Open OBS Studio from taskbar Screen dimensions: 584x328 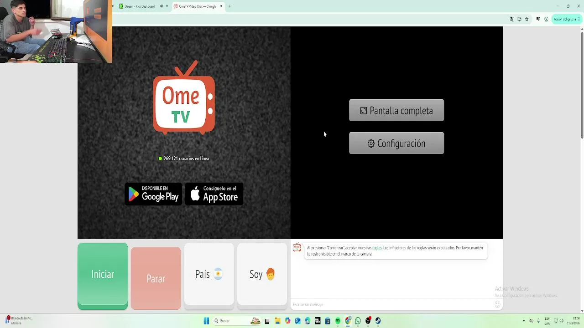(x=368, y=321)
